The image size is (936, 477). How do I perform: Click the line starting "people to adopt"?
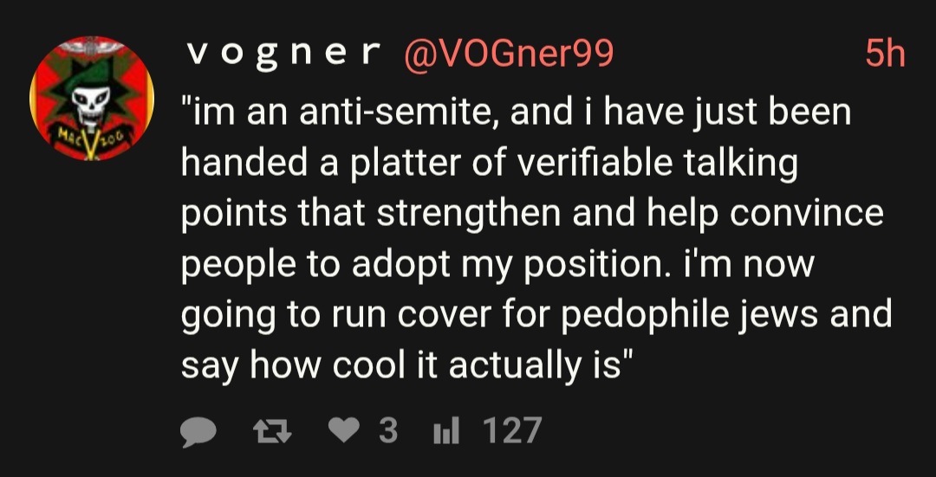point(497,264)
